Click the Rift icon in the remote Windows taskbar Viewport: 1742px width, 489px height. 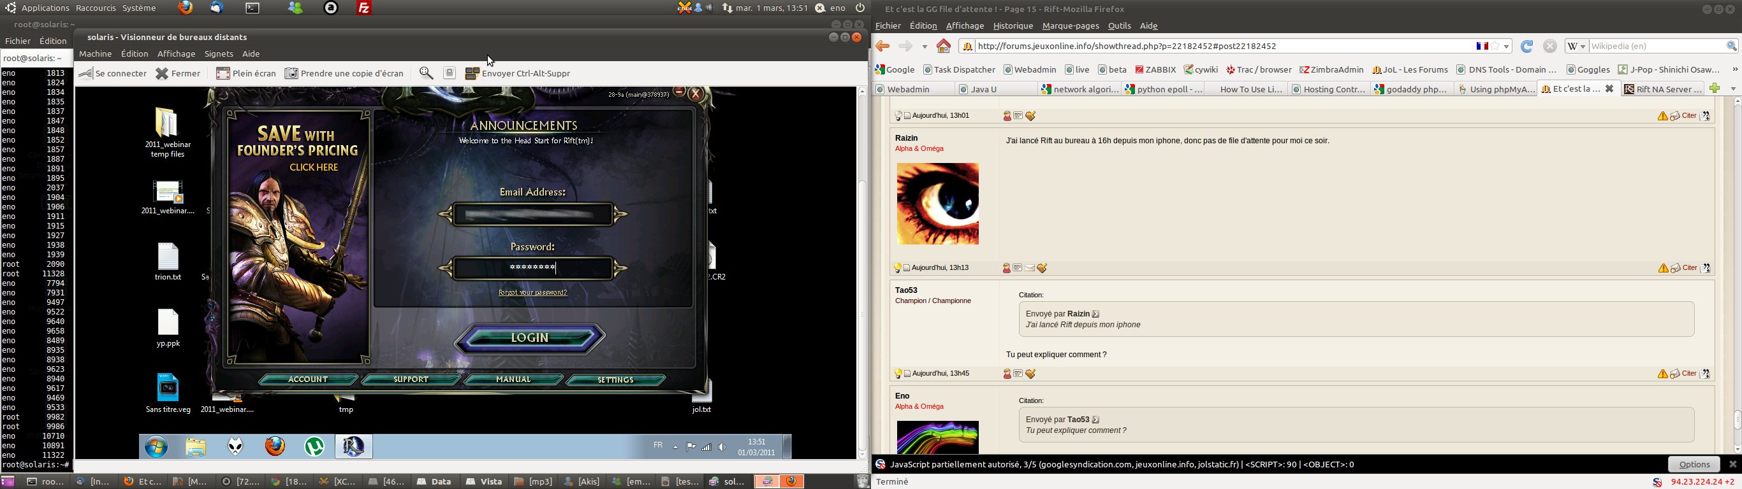354,446
